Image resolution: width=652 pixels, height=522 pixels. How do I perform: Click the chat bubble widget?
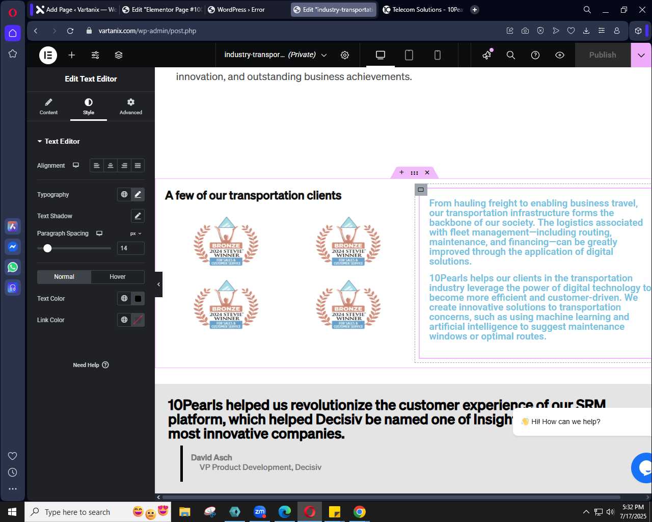642,467
